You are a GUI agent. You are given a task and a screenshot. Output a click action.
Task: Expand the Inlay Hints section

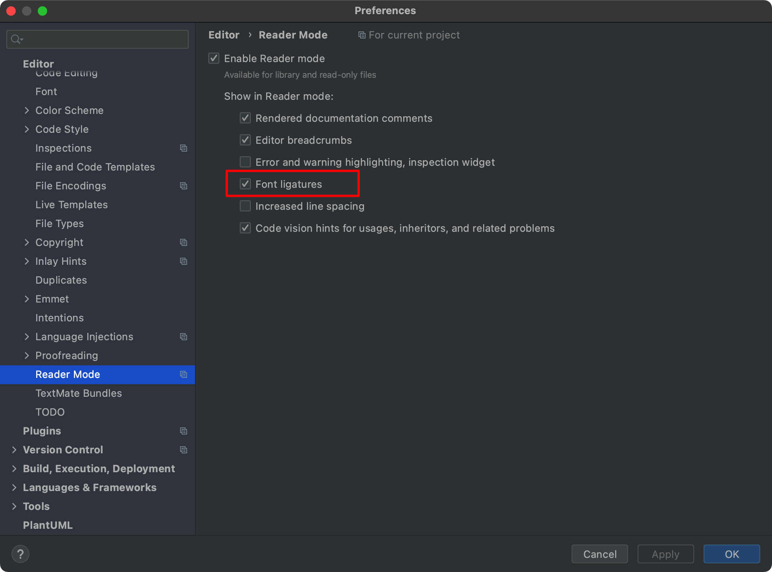pyautogui.click(x=27, y=261)
